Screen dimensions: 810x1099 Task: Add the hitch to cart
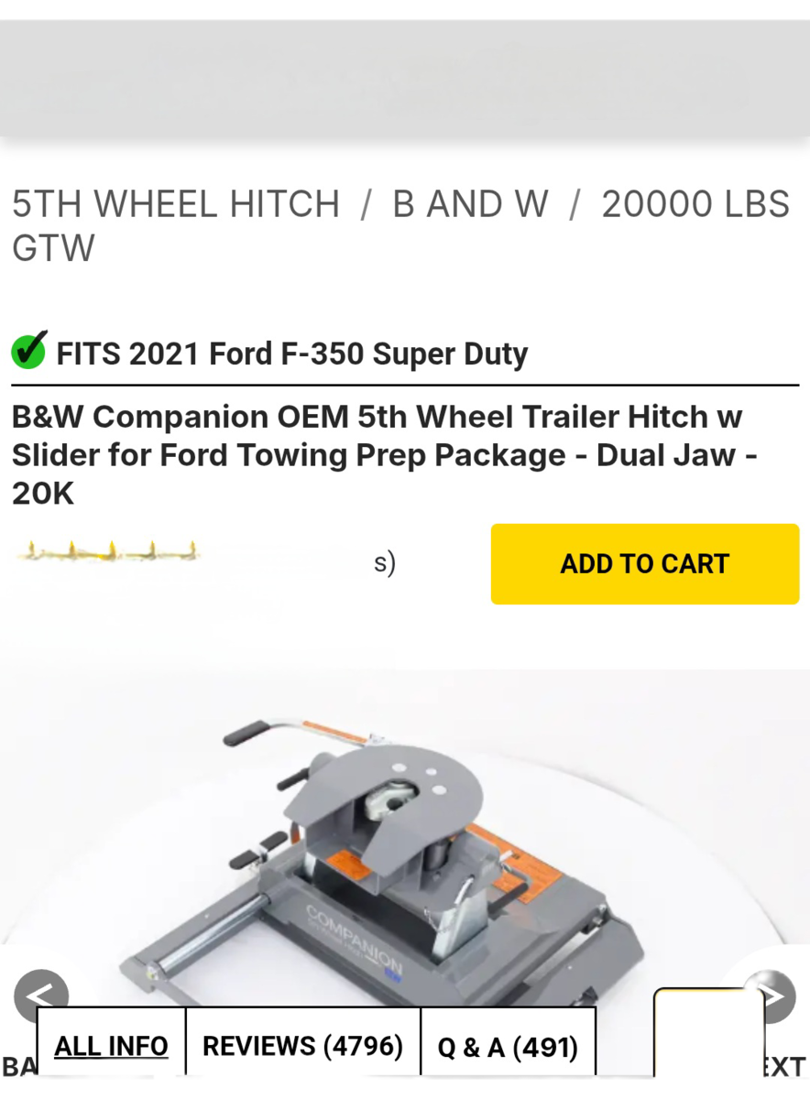point(645,564)
